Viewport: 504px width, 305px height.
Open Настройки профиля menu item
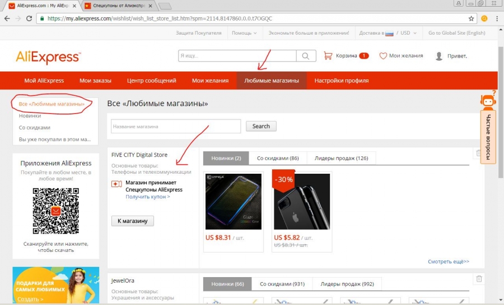coord(342,80)
